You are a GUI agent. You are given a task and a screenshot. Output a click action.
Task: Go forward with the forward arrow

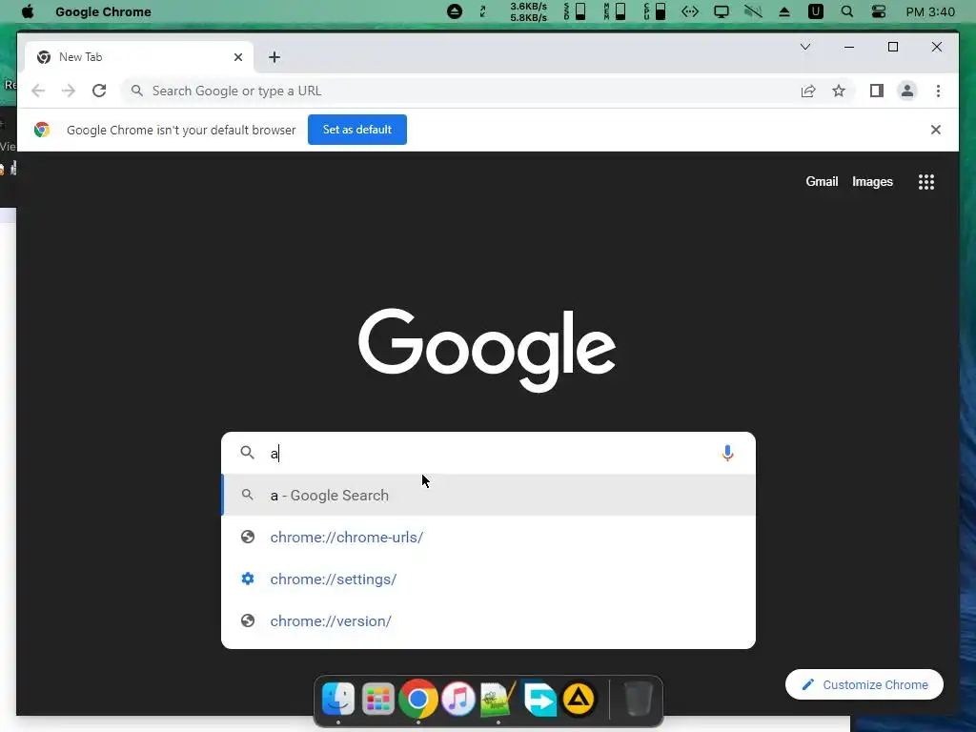(69, 91)
